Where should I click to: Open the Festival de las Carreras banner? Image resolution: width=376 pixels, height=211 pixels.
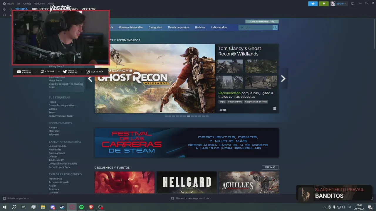click(x=187, y=143)
